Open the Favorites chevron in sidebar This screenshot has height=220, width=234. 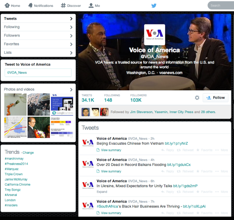[x=71, y=44]
